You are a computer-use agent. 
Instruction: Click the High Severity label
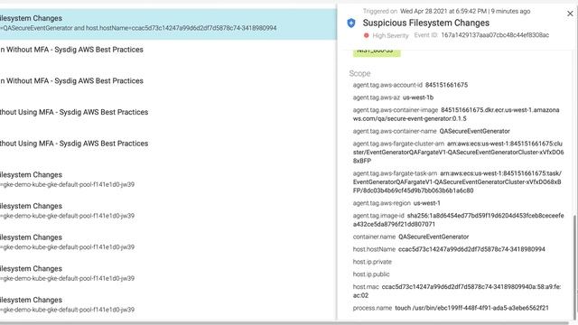(390, 35)
